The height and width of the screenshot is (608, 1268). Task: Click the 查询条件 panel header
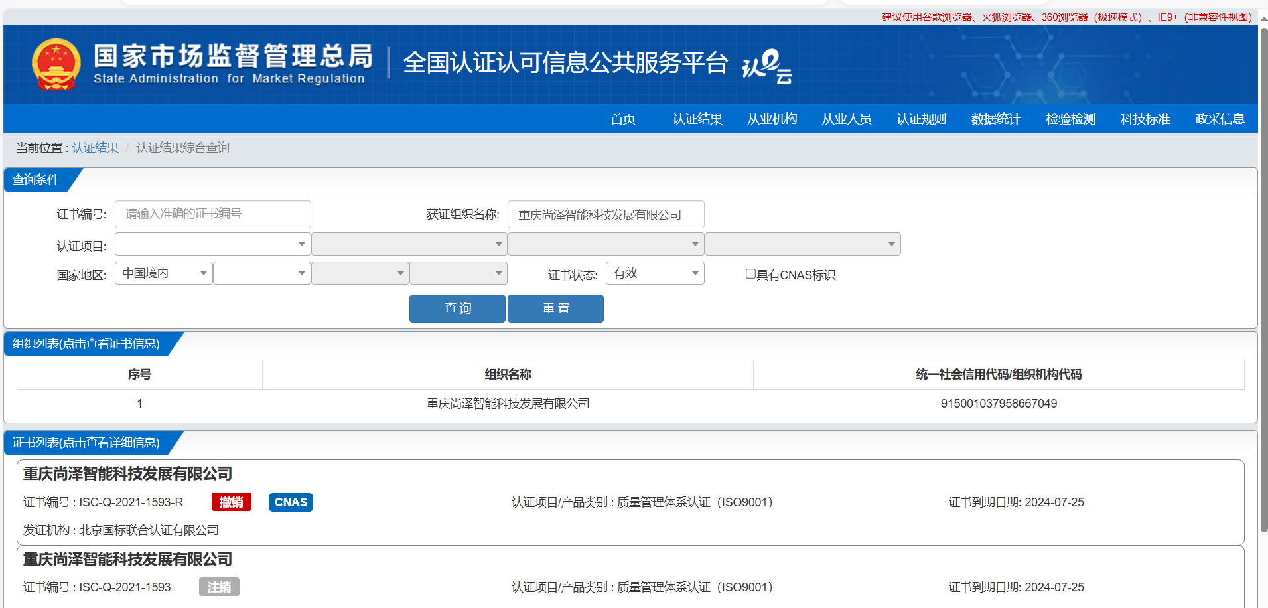pos(36,180)
